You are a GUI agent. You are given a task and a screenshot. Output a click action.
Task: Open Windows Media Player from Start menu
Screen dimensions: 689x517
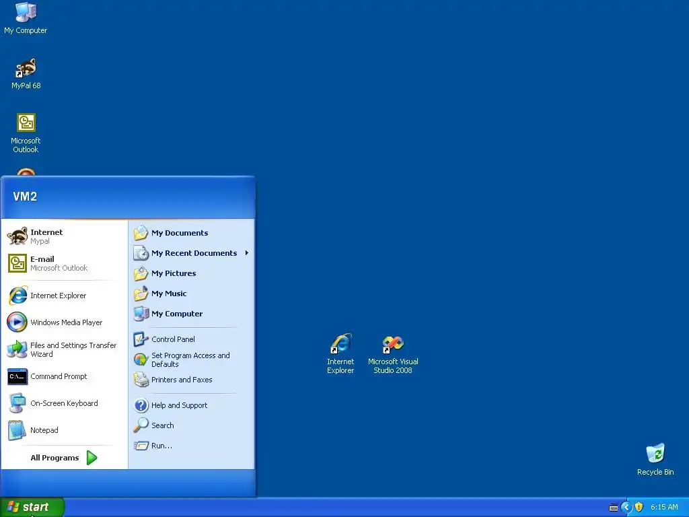point(64,322)
